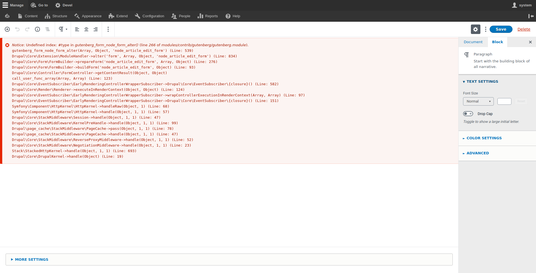This screenshot has height=273, width=536.
Task: Align paragraph text right
Action: pos(96,29)
